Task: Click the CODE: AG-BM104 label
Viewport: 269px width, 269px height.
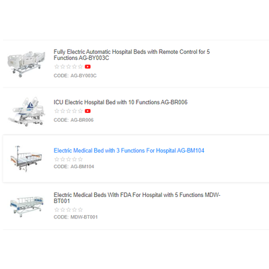Action: point(74,167)
